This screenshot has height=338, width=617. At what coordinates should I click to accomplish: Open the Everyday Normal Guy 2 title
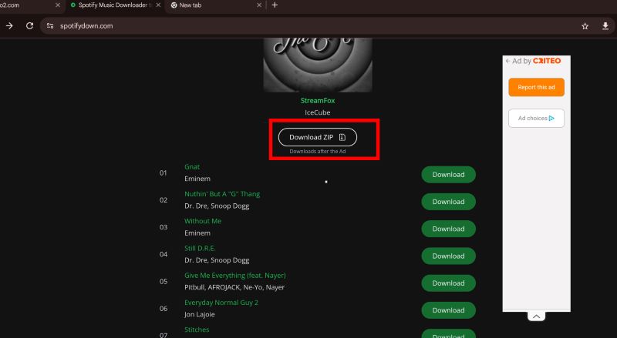(x=221, y=303)
